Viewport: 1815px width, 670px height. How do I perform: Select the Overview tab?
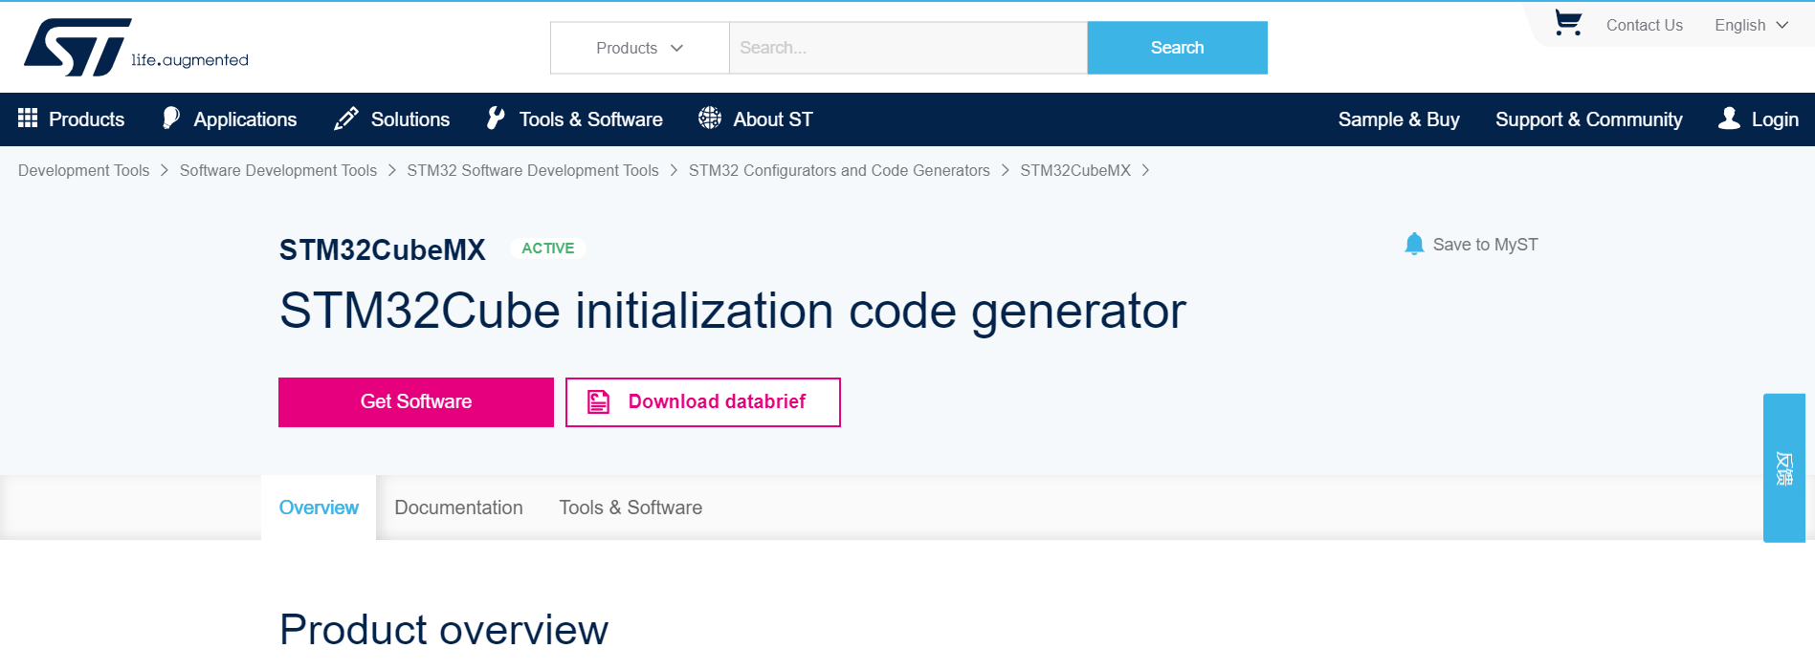319,508
